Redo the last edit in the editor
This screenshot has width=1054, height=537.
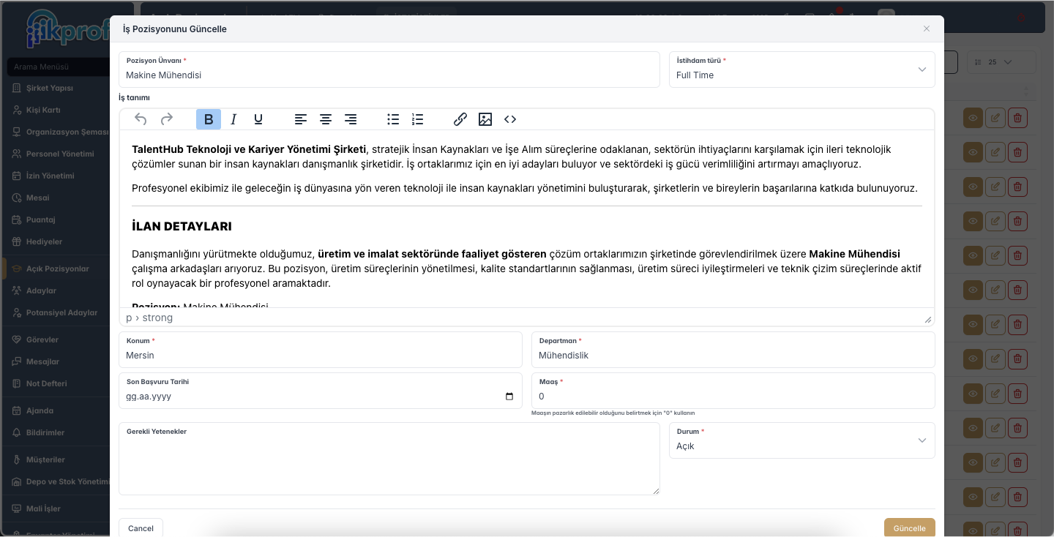(166, 119)
